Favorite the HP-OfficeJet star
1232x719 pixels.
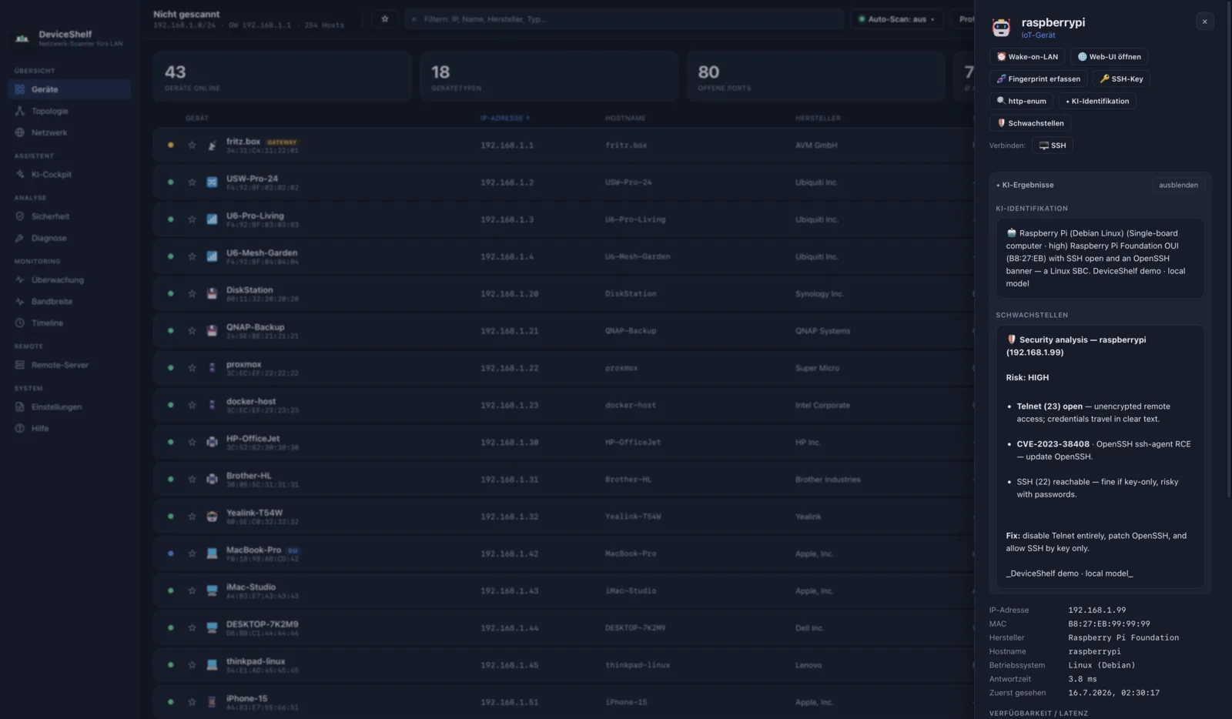[x=192, y=443]
